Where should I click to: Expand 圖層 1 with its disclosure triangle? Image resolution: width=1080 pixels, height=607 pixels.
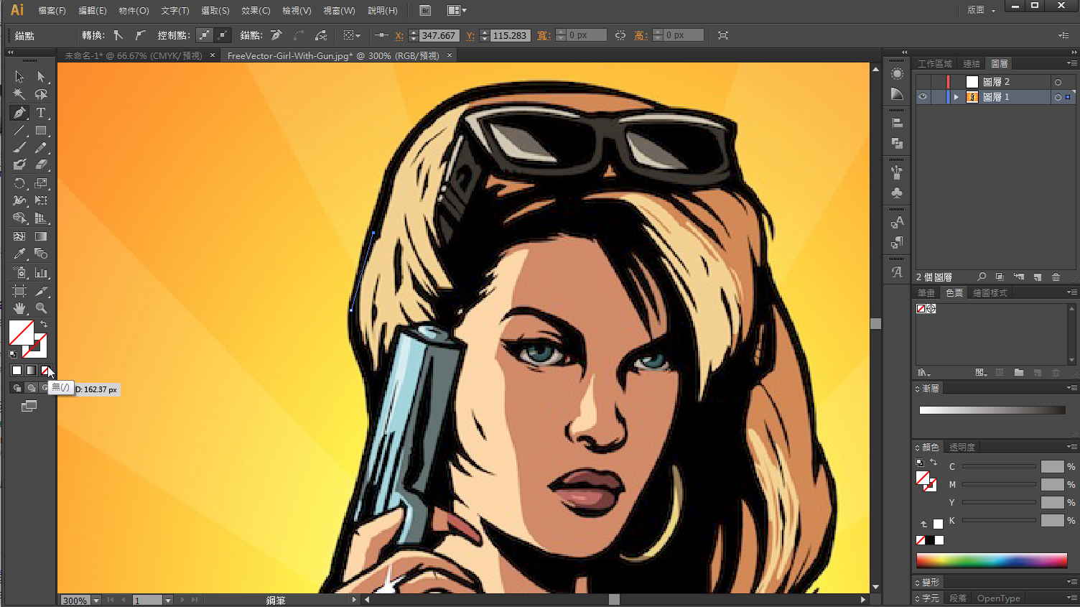tap(956, 97)
